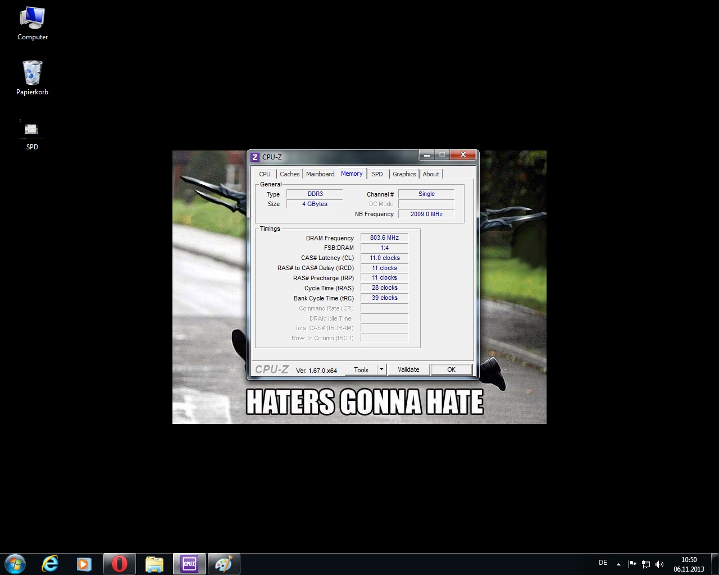Switch to the CPU tab
The width and height of the screenshot is (719, 575).
(265, 174)
